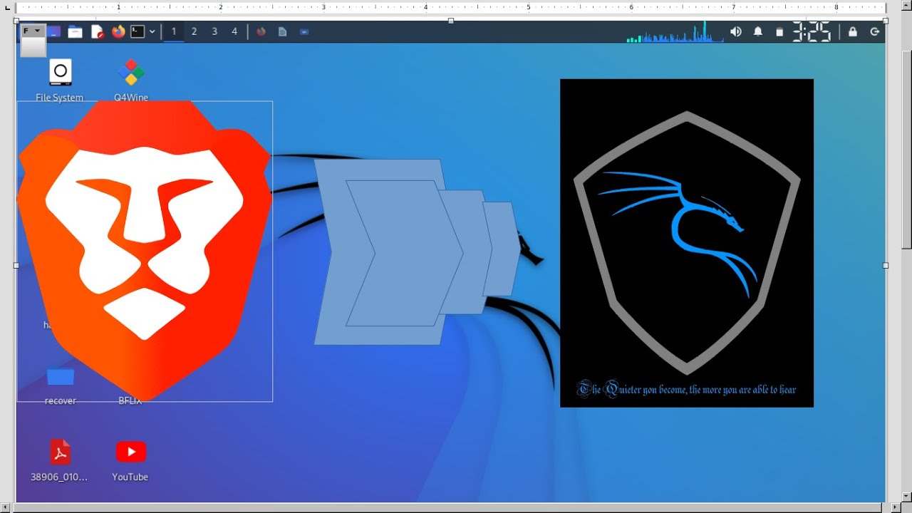912x513 pixels.
Task: Click the tab stop selector left of the ruler
Action: pos(8,8)
